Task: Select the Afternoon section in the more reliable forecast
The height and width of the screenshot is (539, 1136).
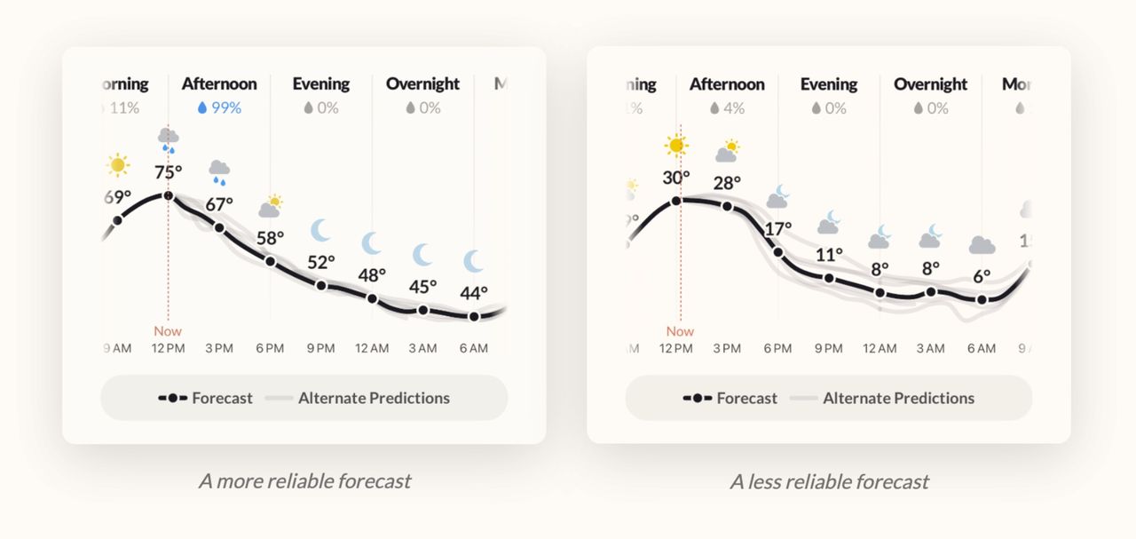Action: click(x=219, y=84)
